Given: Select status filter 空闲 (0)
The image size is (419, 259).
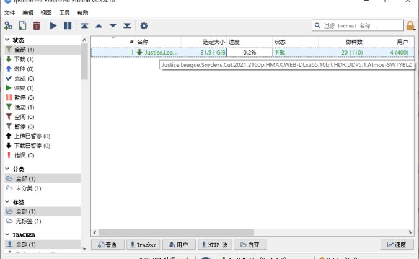Looking at the screenshot, I should (x=43, y=117).
